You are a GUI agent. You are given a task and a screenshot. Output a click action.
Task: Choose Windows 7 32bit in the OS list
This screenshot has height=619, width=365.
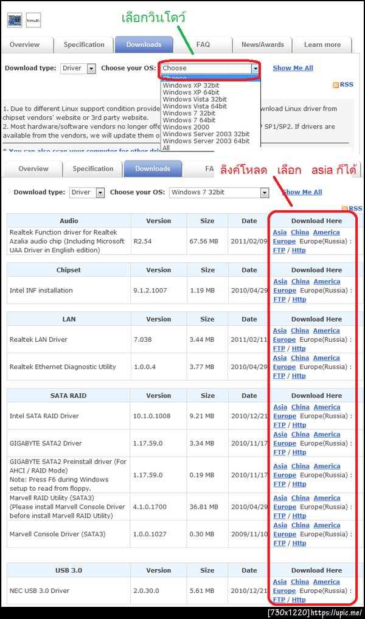click(189, 113)
